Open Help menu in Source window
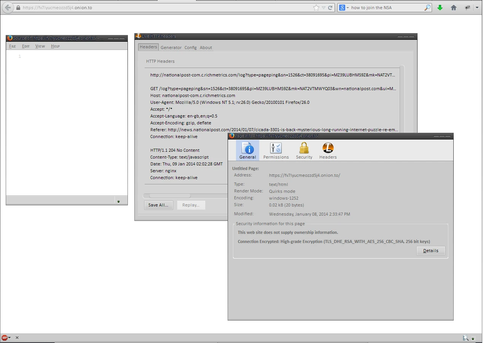This screenshot has width=483, height=343. [x=55, y=46]
